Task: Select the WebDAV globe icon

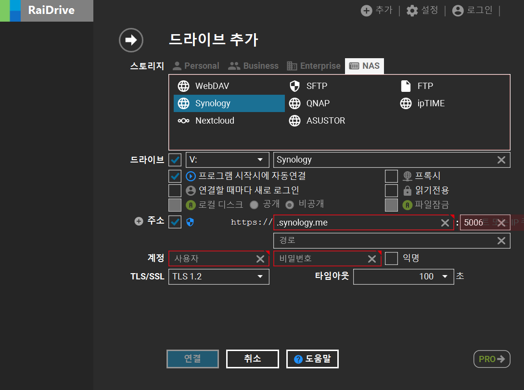Action: 183,86
